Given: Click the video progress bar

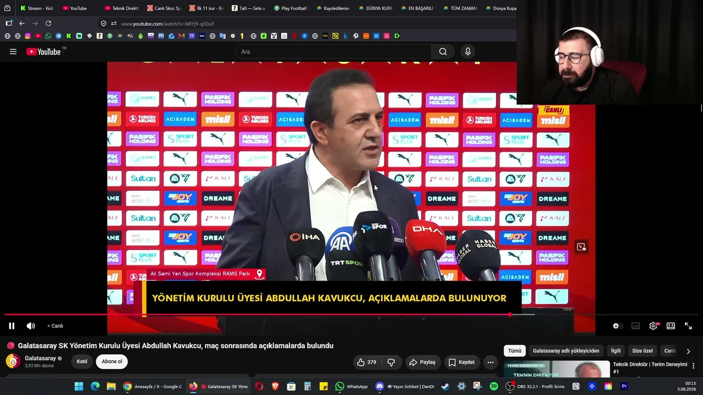Looking at the screenshot, I should tap(351, 315).
